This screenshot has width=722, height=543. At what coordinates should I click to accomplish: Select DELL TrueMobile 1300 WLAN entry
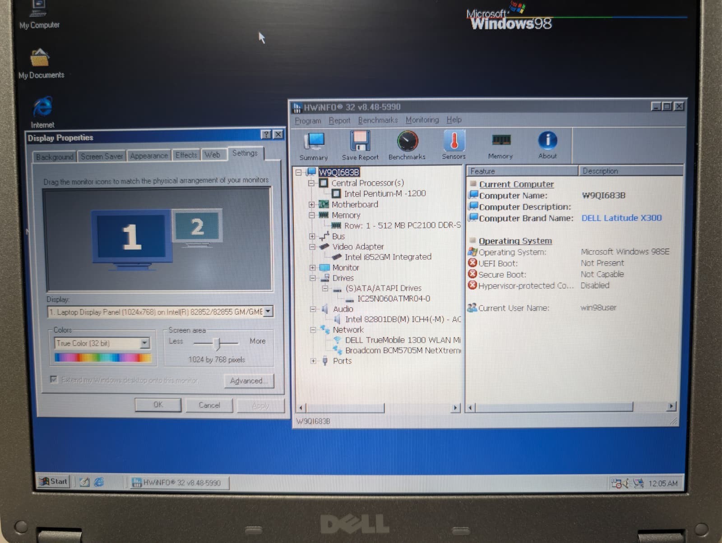[x=403, y=340]
